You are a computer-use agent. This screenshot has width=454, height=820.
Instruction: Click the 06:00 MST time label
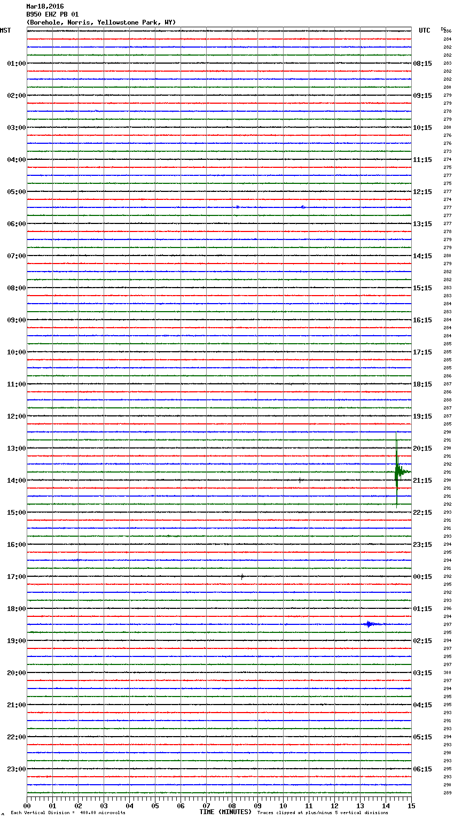coord(17,224)
